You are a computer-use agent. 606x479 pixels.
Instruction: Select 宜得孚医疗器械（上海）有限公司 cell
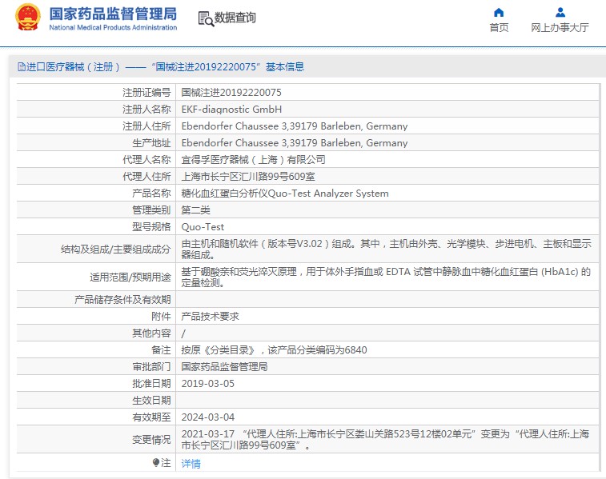(253, 160)
